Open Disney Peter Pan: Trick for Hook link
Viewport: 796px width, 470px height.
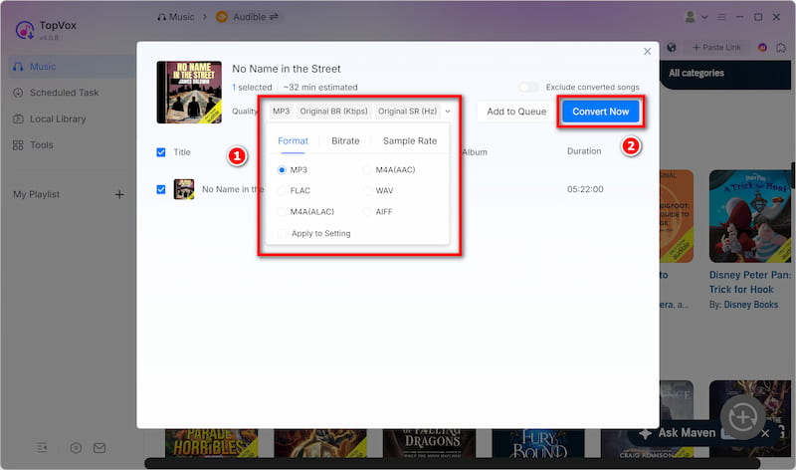750,282
